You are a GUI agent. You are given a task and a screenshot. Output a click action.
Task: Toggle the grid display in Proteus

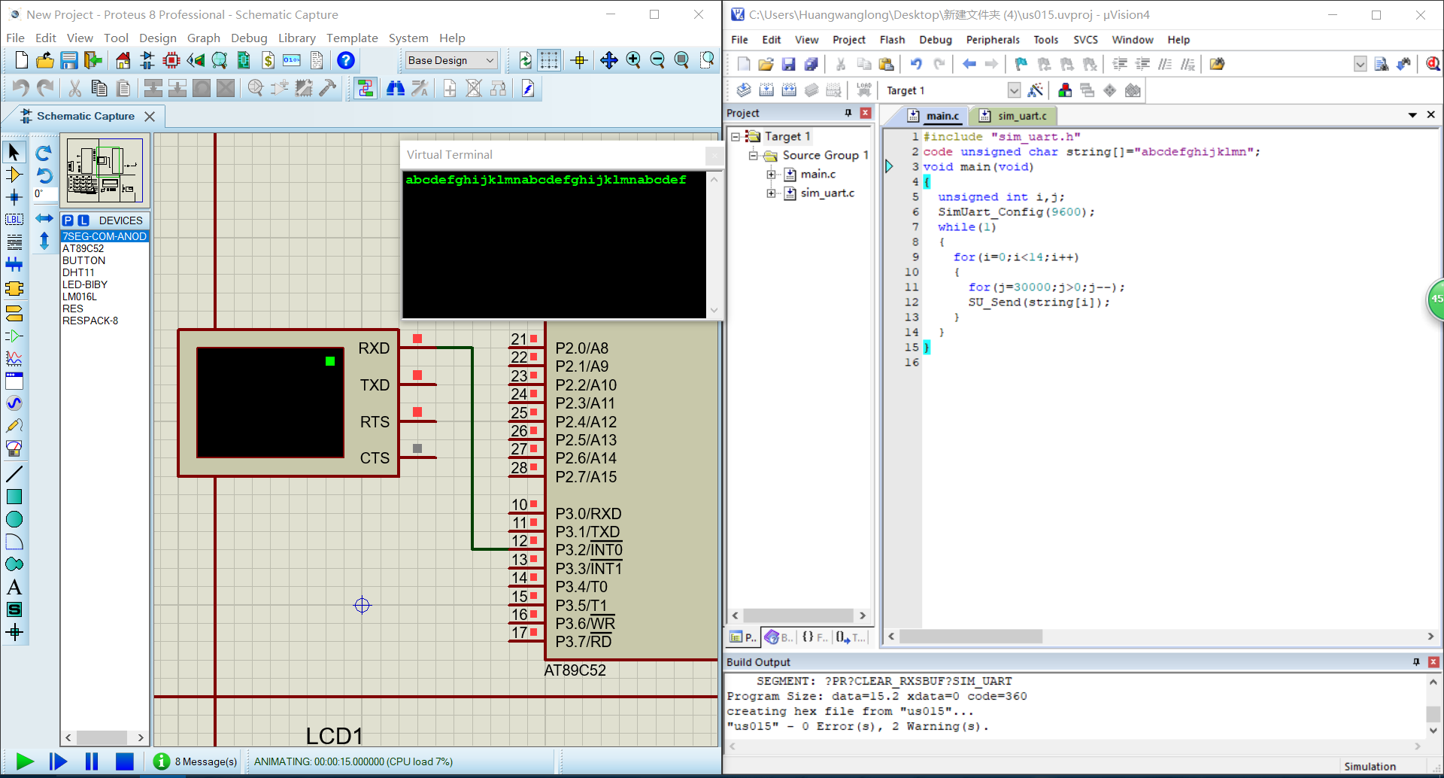click(549, 60)
